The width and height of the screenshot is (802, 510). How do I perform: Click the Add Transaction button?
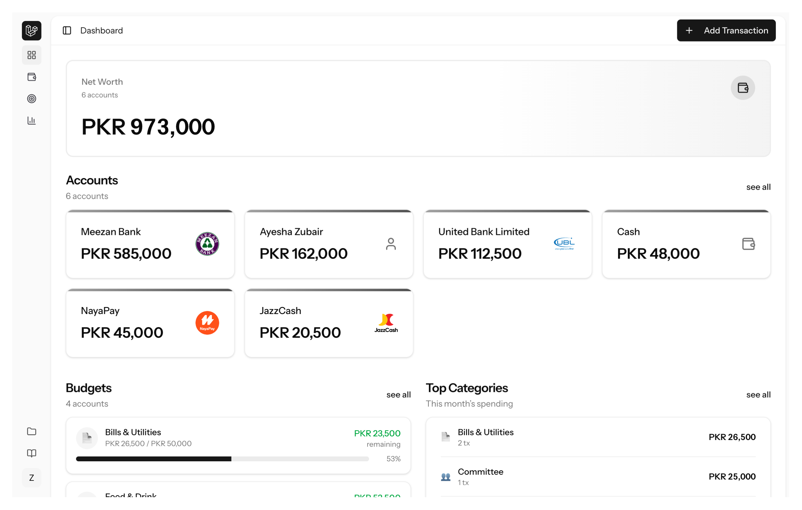(x=726, y=30)
